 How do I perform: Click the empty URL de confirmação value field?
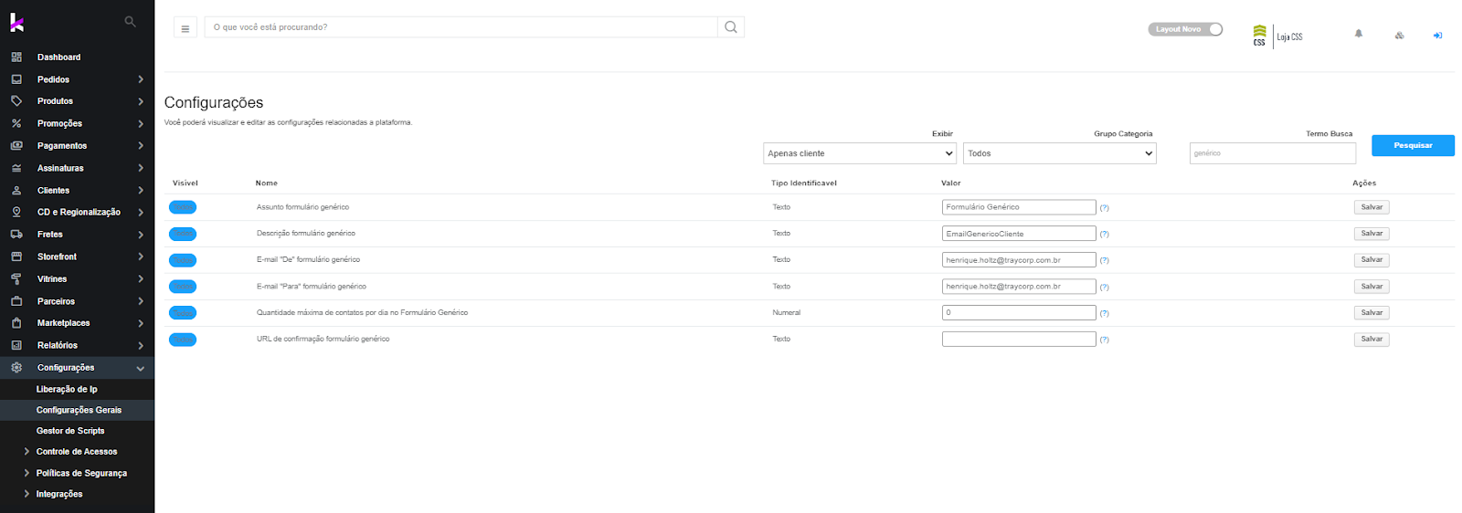point(1019,340)
